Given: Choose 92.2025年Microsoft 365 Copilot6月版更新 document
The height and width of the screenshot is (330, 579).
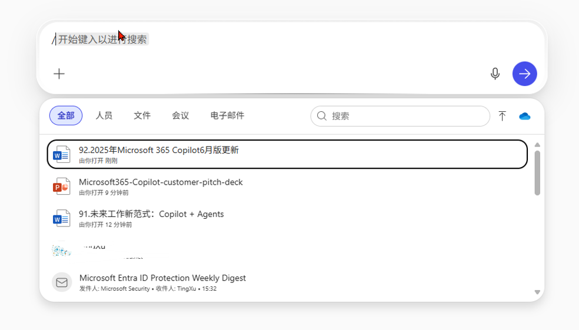Looking at the screenshot, I should [x=287, y=154].
